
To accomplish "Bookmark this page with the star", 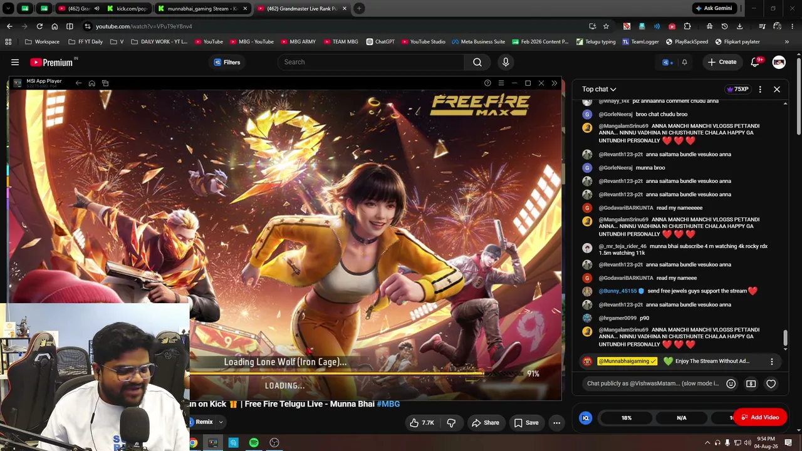I will pyautogui.click(x=606, y=26).
